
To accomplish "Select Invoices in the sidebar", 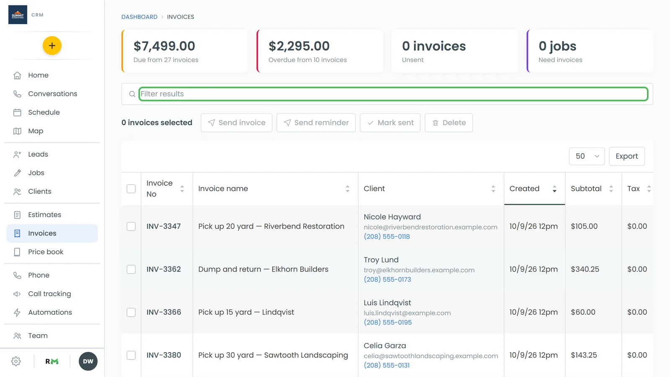I will pyautogui.click(x=52, y=233).
